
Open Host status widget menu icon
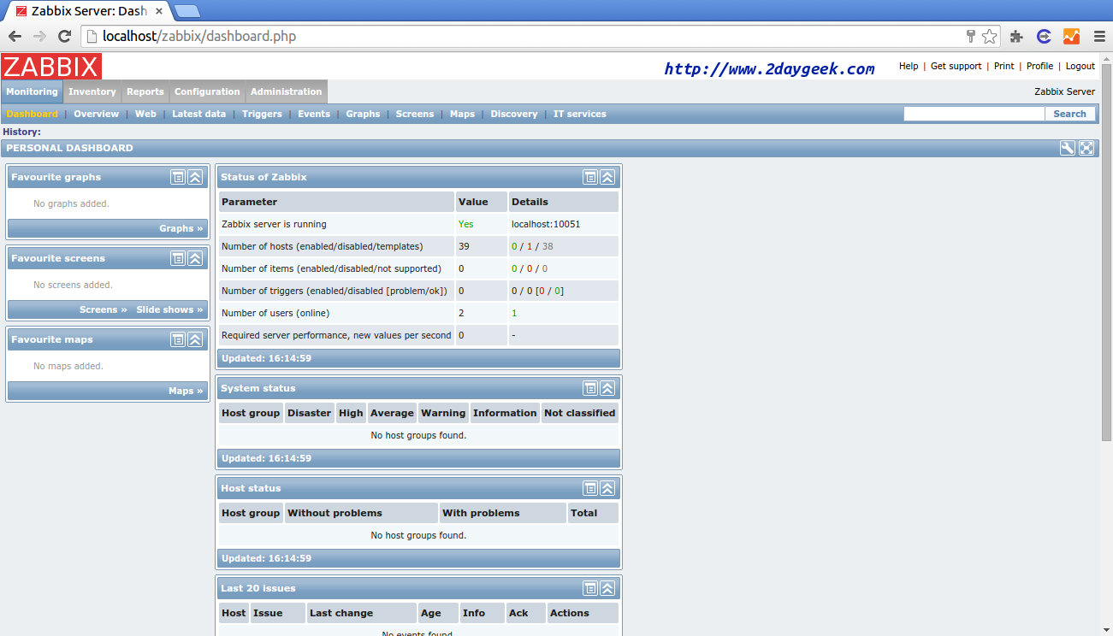pyautogui.click(x=590, y=488)
